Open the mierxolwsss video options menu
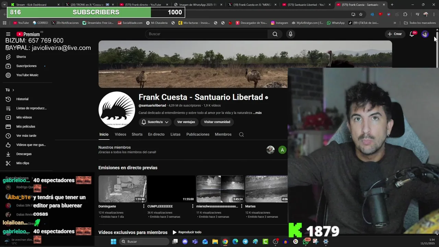 242,207
